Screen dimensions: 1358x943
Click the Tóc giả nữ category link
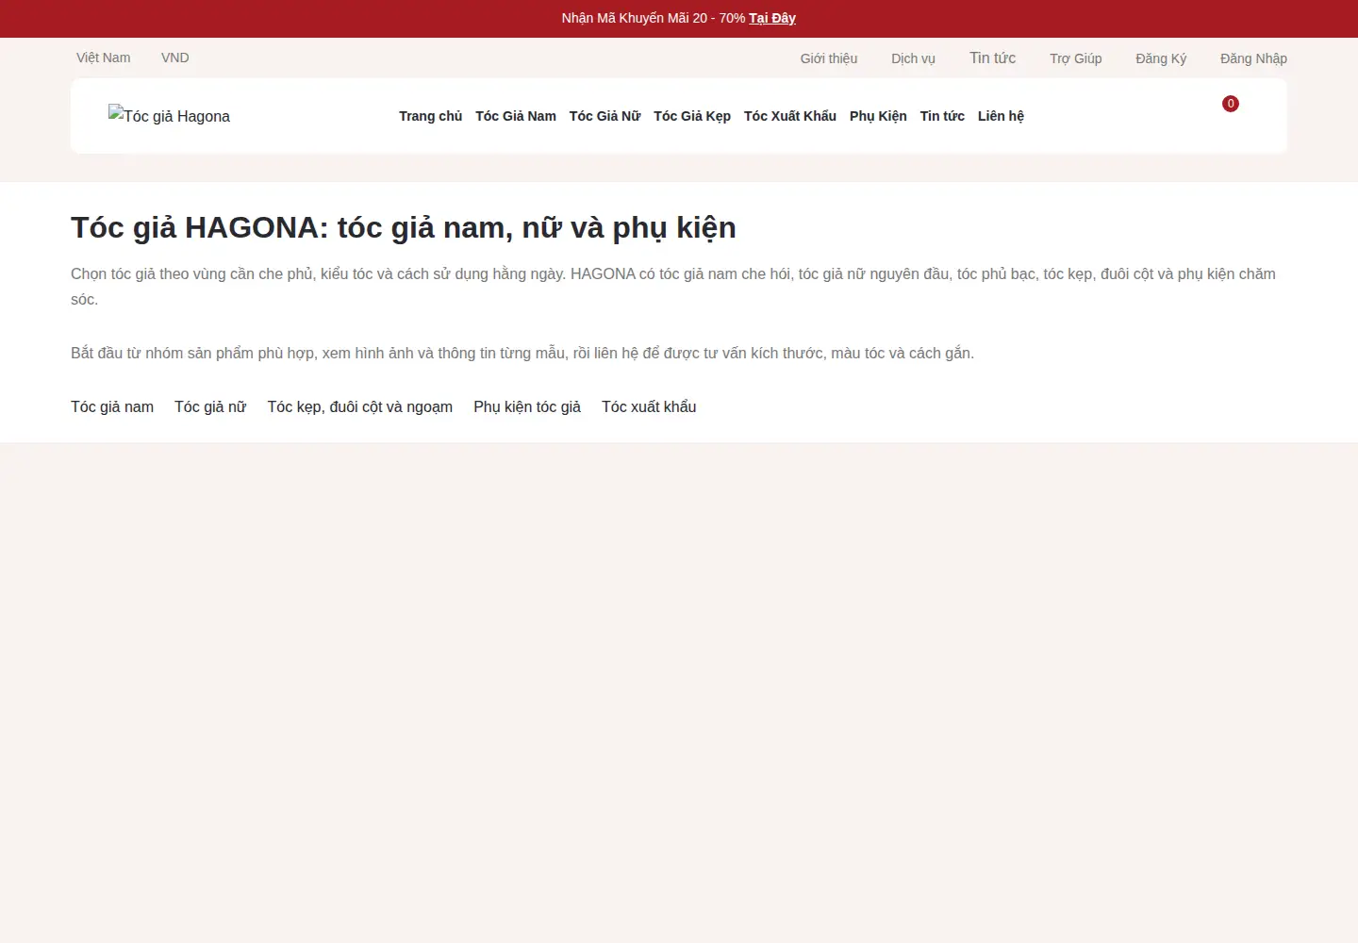pos(210,406)
